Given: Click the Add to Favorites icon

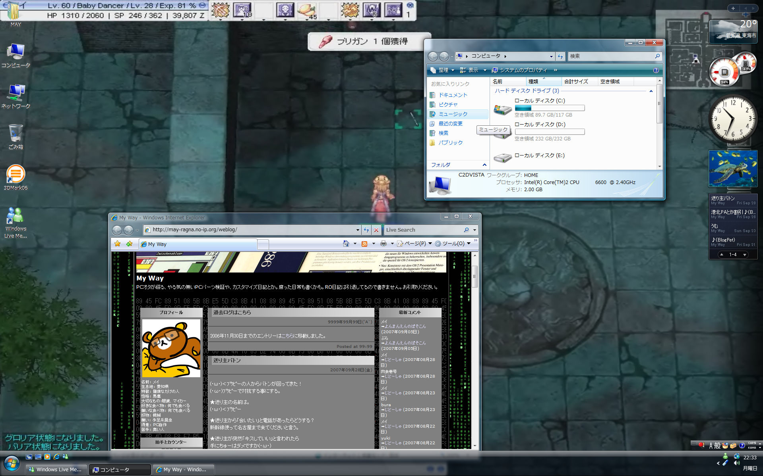Looking at the screenshot, I should [129, 244].
